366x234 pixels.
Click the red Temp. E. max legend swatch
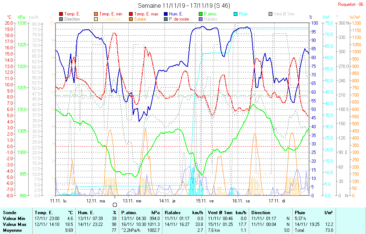[131, 14]
